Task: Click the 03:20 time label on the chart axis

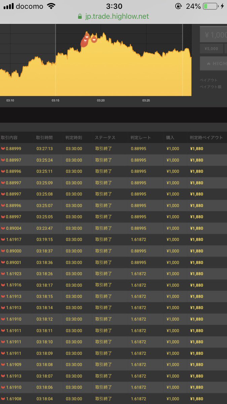Action: pos(101,100)
